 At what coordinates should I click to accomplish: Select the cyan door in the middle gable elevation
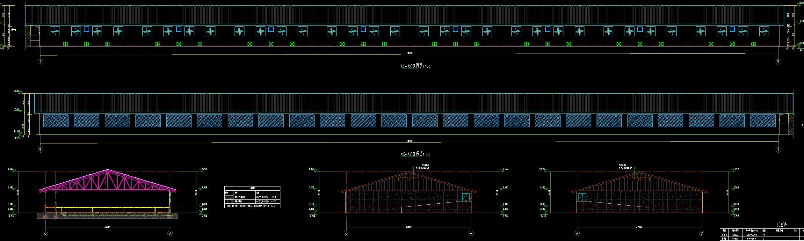pos(466,197)
